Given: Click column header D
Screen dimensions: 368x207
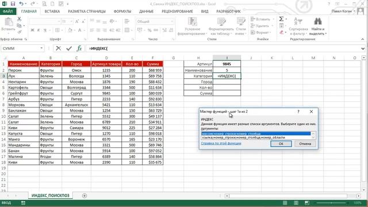Looking at the screenshot, I should tap(106, 57).
